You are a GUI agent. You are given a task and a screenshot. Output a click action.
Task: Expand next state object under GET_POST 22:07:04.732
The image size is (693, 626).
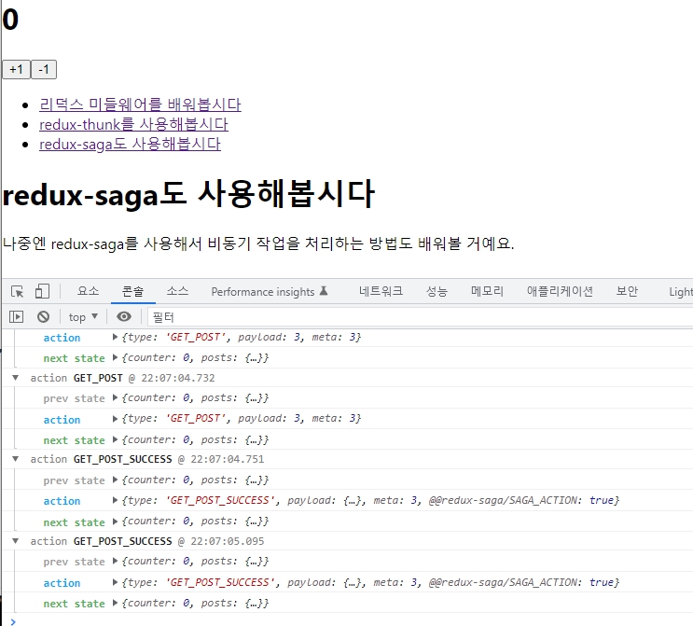(x=115, y=439)
